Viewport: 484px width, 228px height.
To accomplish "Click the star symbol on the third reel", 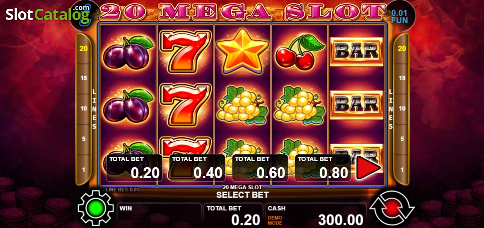I will (x=242, y=51).
